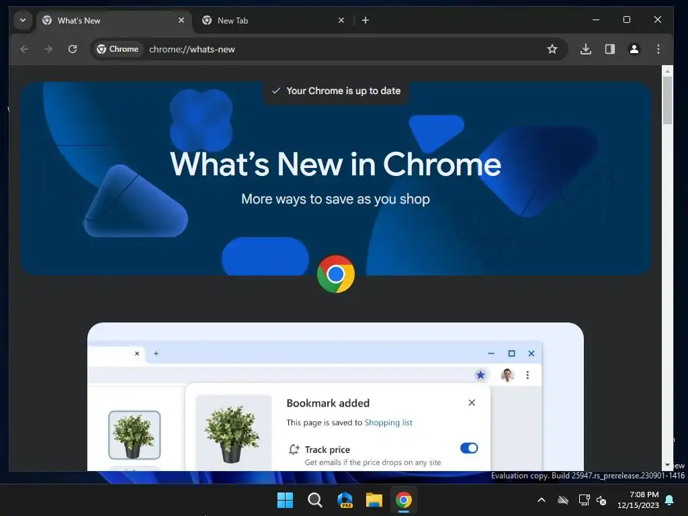688x516 pixels.
Task: Click 'More ways to save as you shop'
Action: 336,199
